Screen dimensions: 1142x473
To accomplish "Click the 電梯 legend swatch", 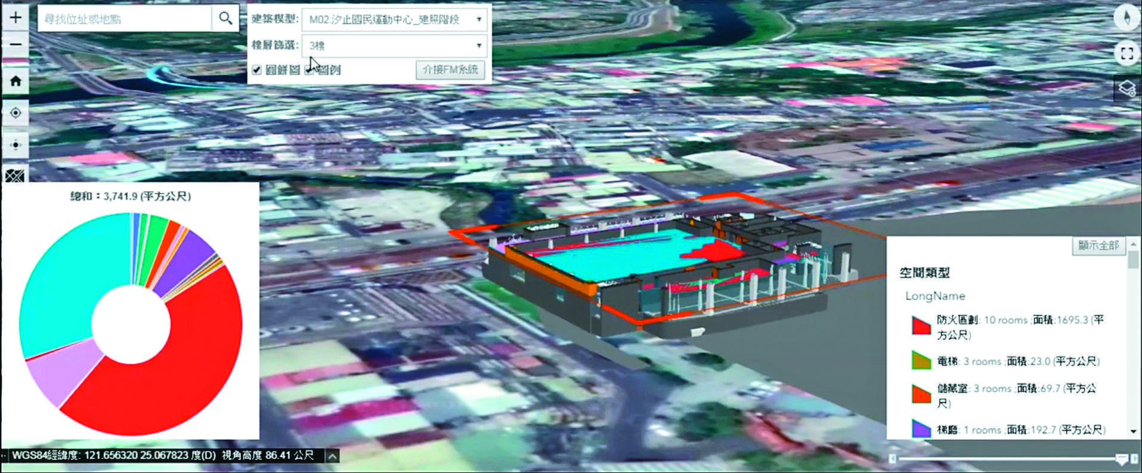I will 921,360.
